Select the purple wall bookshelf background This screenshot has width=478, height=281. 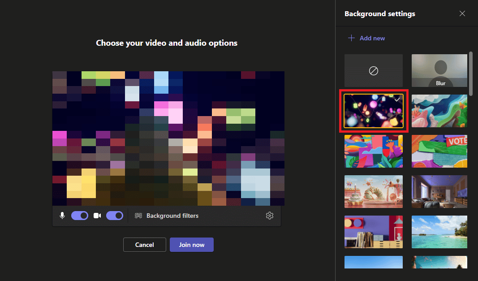[374, 232]
